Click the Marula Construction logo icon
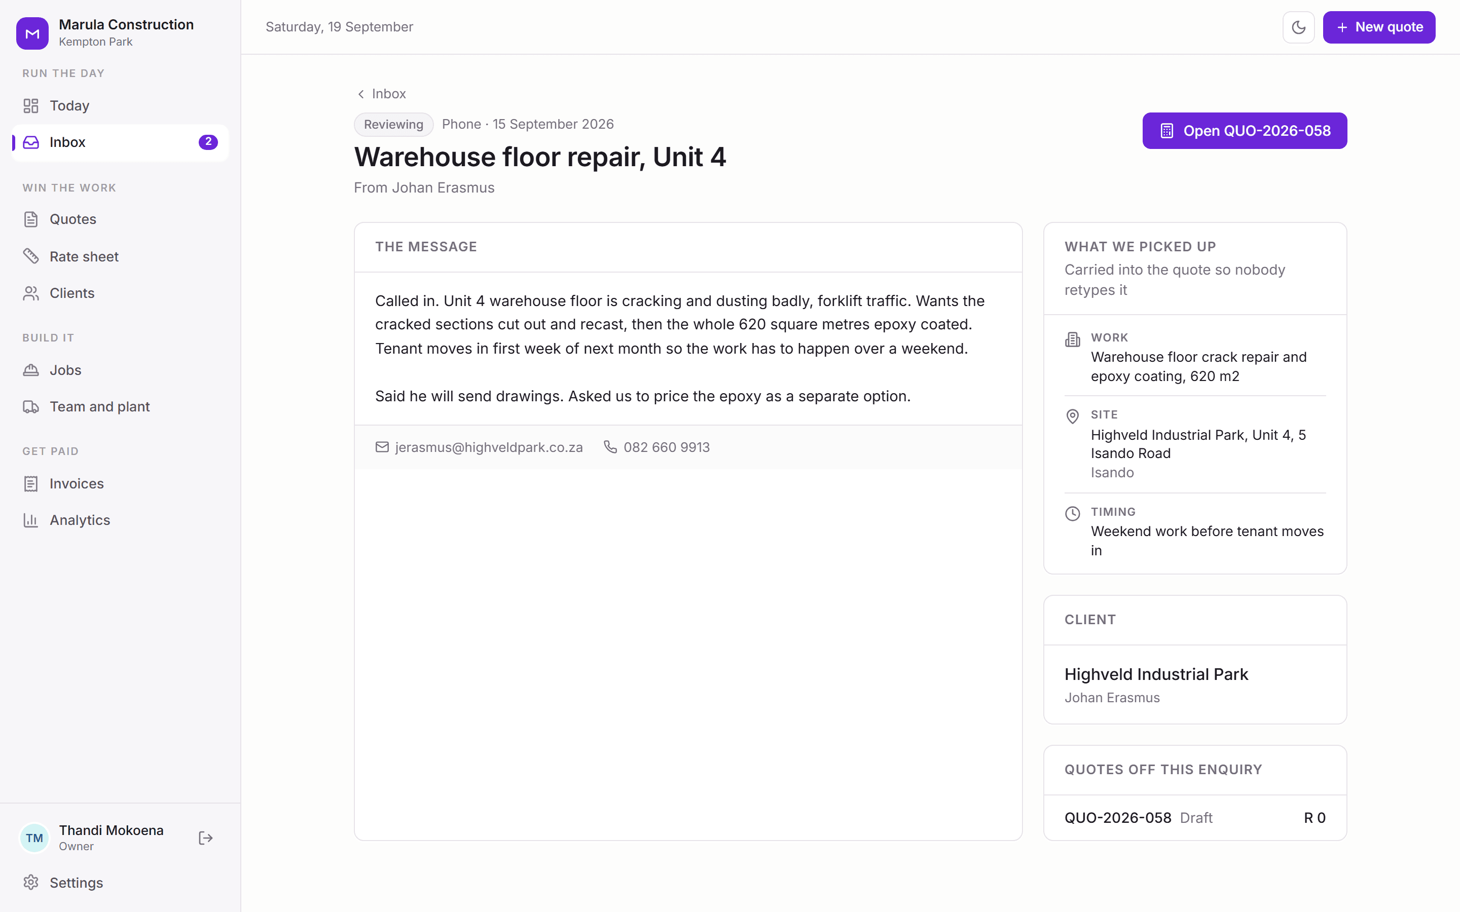The image size is (1460, 912). [x=32, y=33]
